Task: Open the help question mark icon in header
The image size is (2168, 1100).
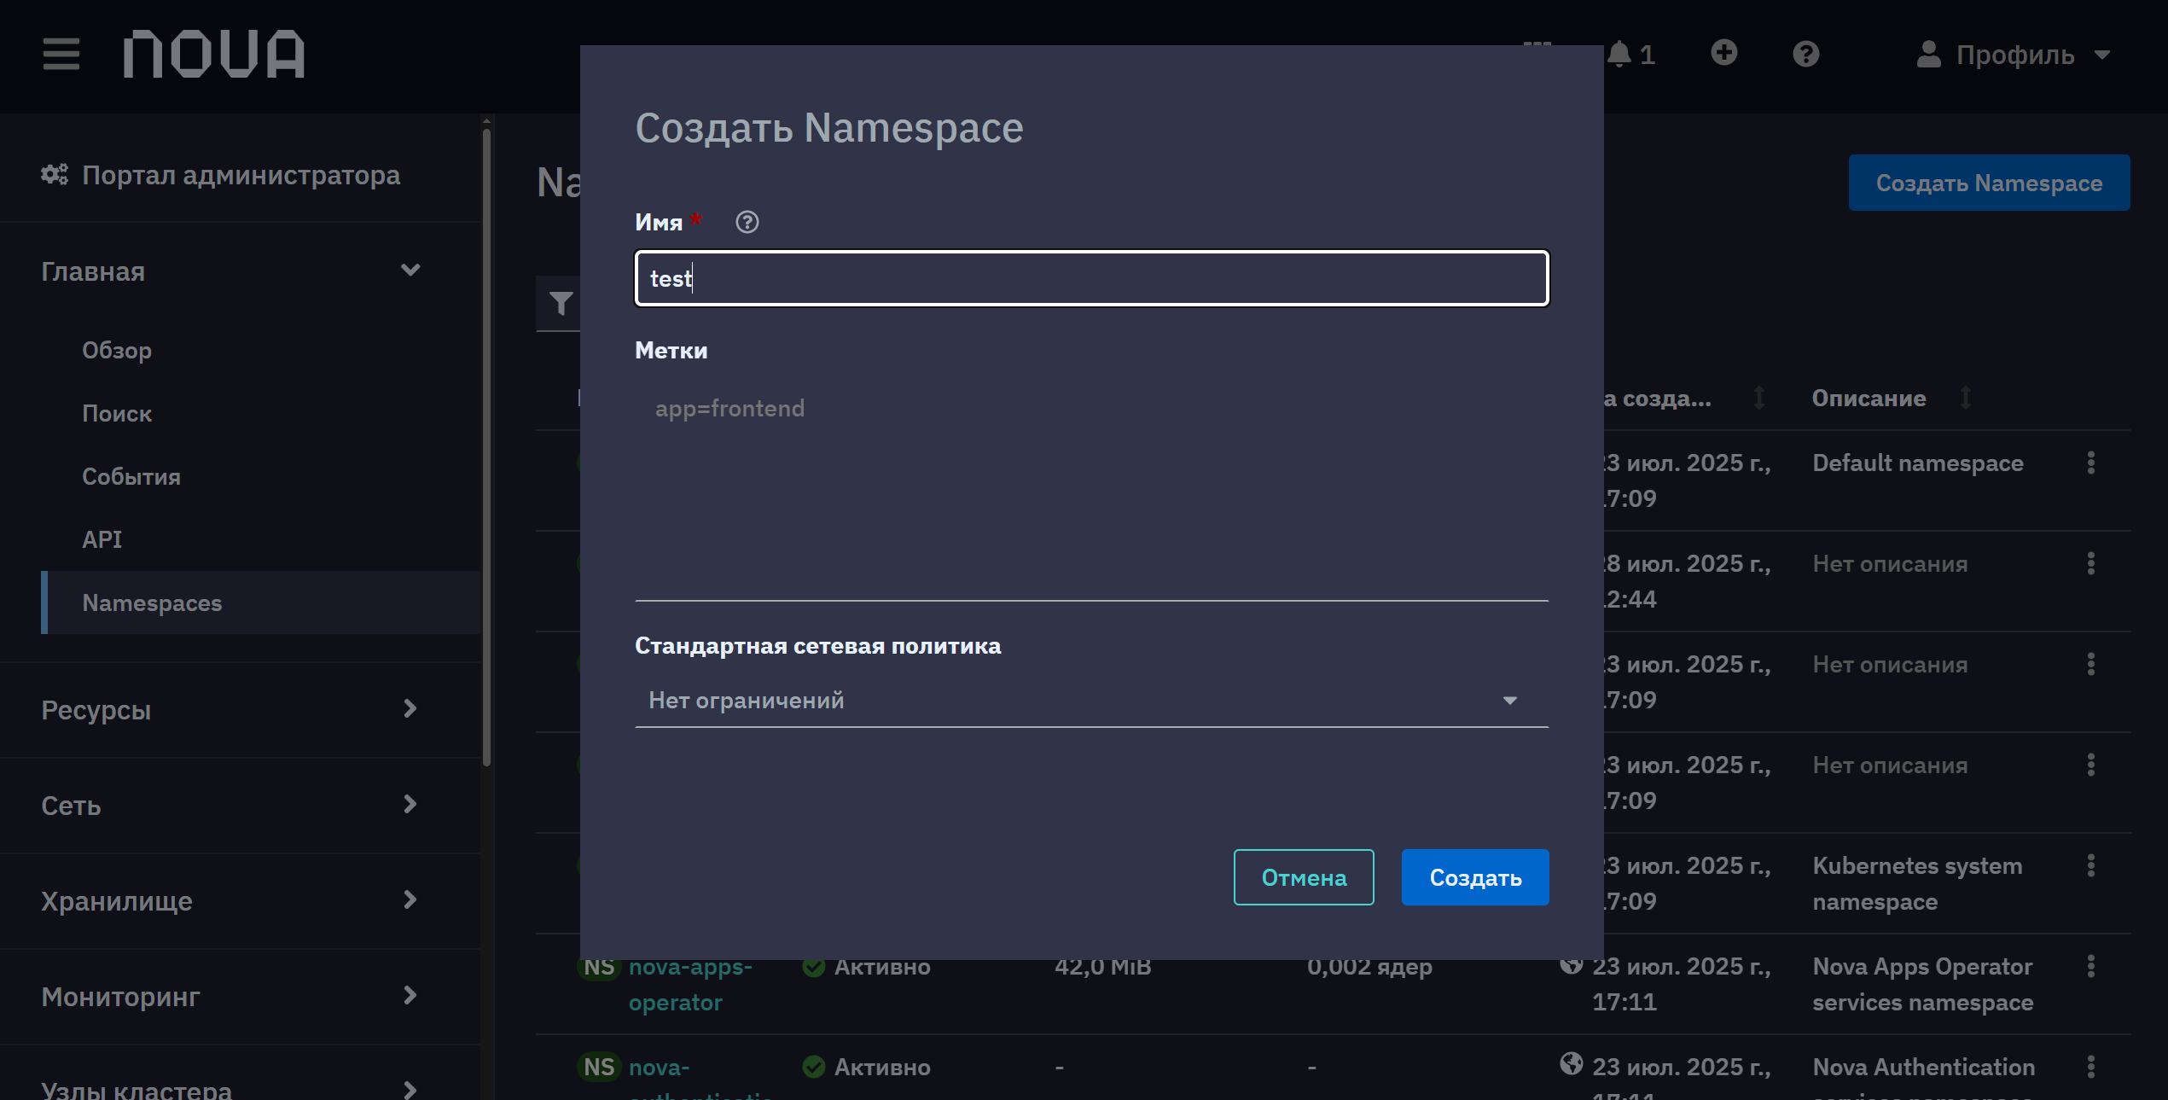Action: tap(1805, 55)
